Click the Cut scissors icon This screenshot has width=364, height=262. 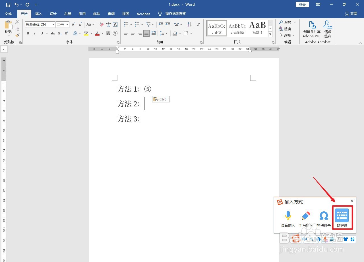(17, 22)
